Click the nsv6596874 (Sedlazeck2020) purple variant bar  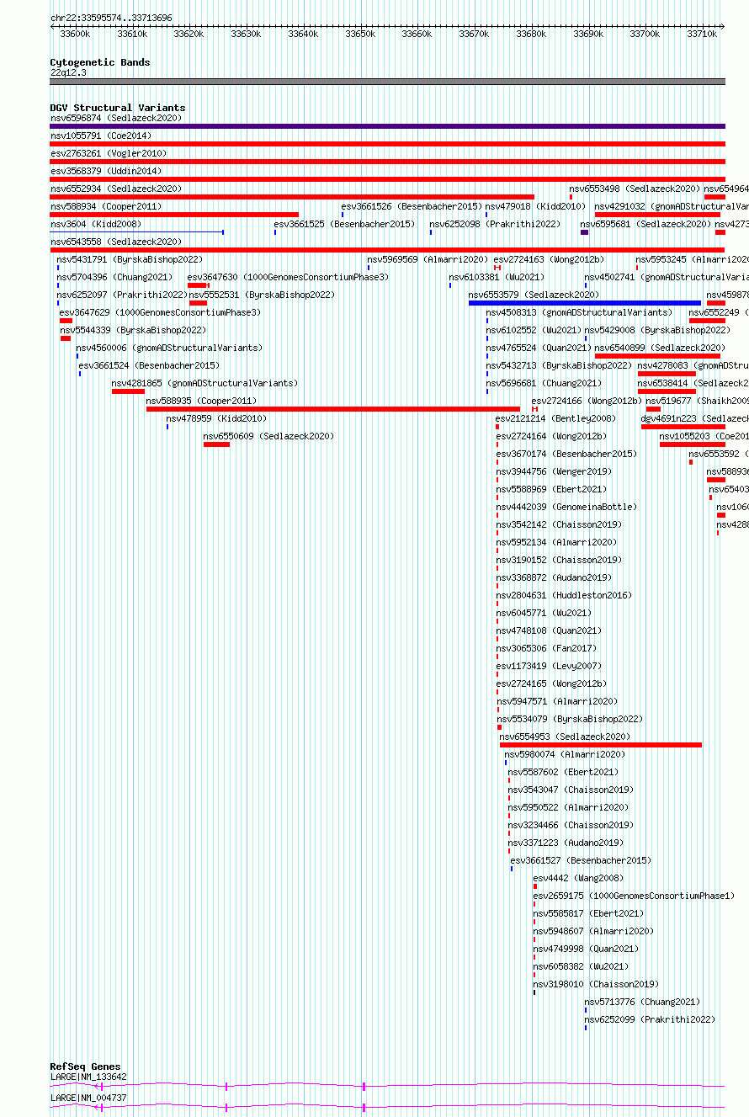(x=387, y=126)
